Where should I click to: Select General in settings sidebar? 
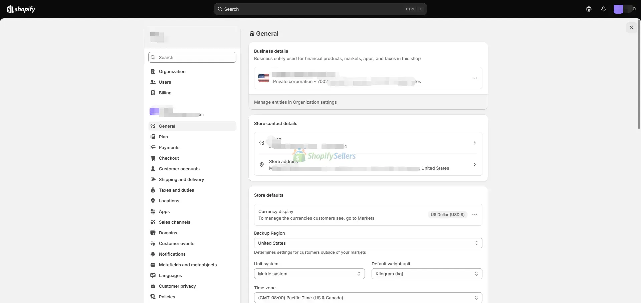192,126
